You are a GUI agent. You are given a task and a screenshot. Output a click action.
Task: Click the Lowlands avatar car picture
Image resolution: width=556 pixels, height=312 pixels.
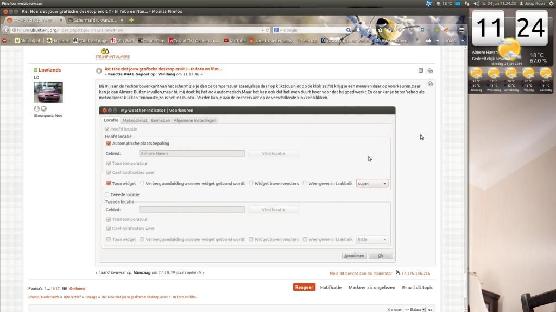tap(48, 92)
